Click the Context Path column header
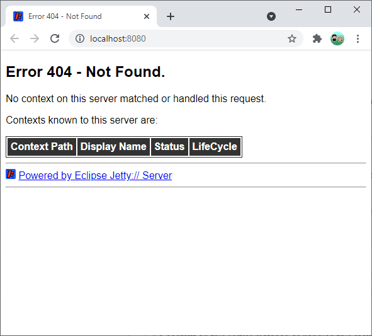The width and height of the screenshot is (372, 336). tap(42, 147)
